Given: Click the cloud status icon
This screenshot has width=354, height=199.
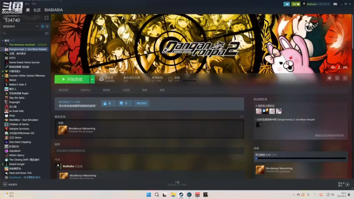Looking at the screenshot, I should 101,79.
